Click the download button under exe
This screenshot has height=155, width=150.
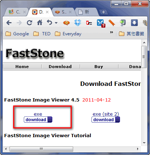coord(38,120)
